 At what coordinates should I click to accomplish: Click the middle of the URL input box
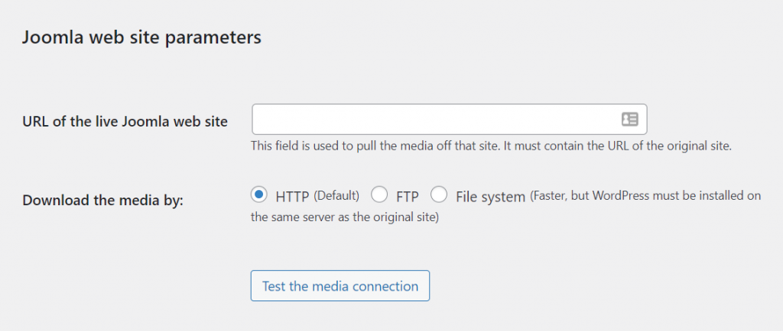449,119
